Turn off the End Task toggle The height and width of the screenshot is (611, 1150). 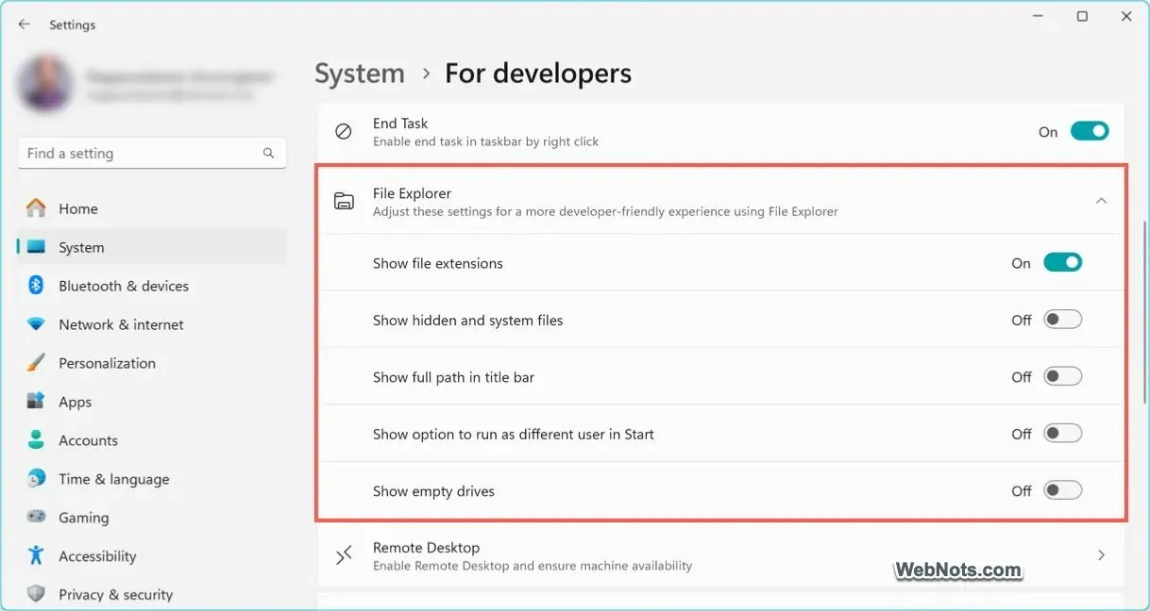pyautogui.click(x=1090, y=132)
